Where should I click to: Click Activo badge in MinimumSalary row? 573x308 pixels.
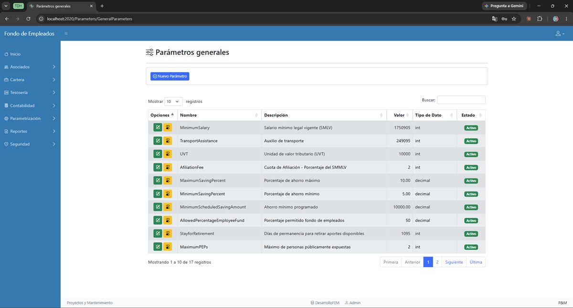[x=471, y=128]
